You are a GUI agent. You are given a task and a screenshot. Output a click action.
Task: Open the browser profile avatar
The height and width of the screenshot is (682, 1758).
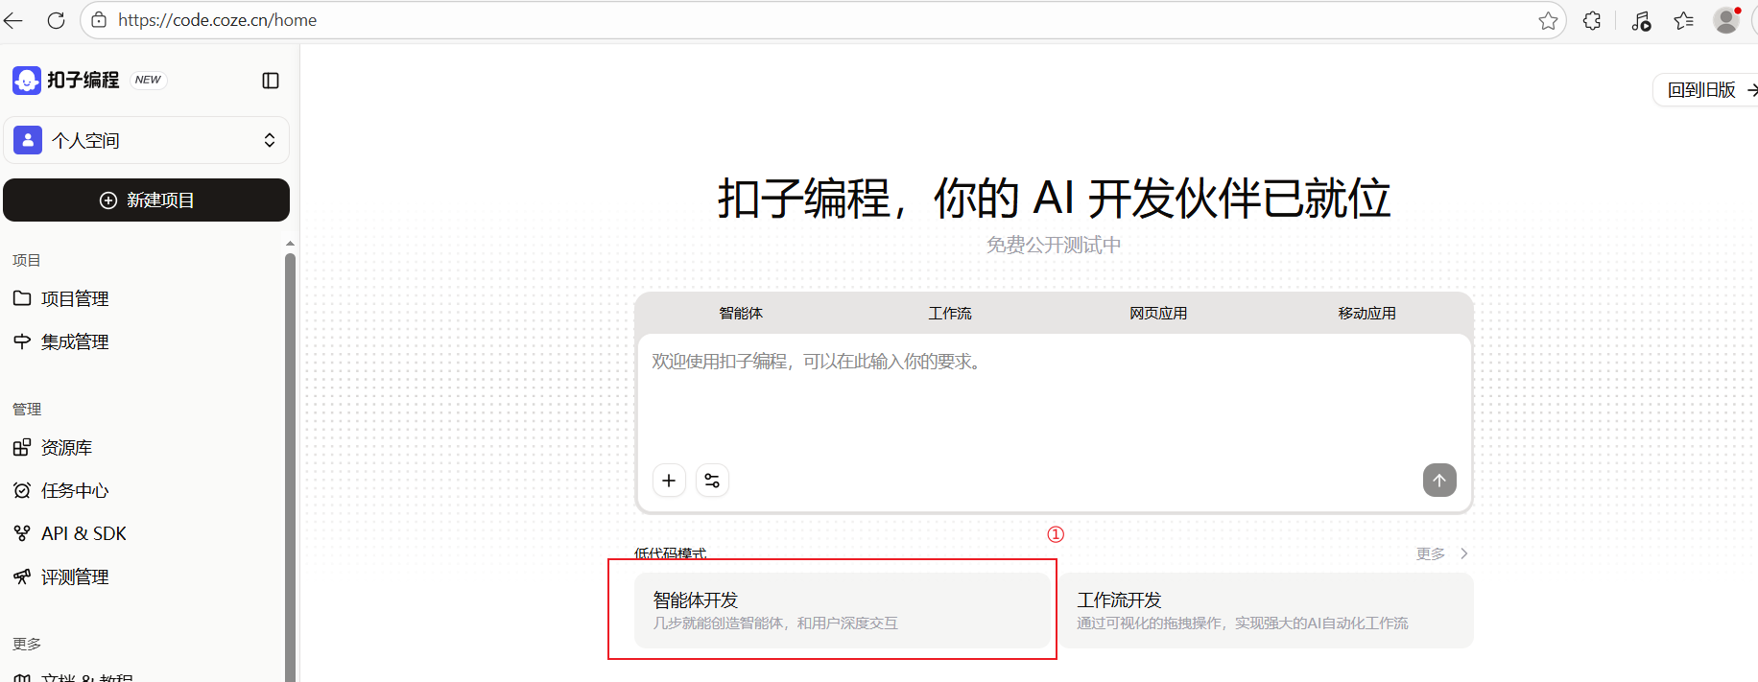[x=1726, y=20]
